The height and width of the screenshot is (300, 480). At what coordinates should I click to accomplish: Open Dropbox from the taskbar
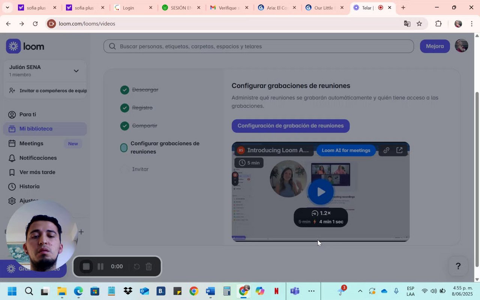pyautogui.click(x=128, y=291)
